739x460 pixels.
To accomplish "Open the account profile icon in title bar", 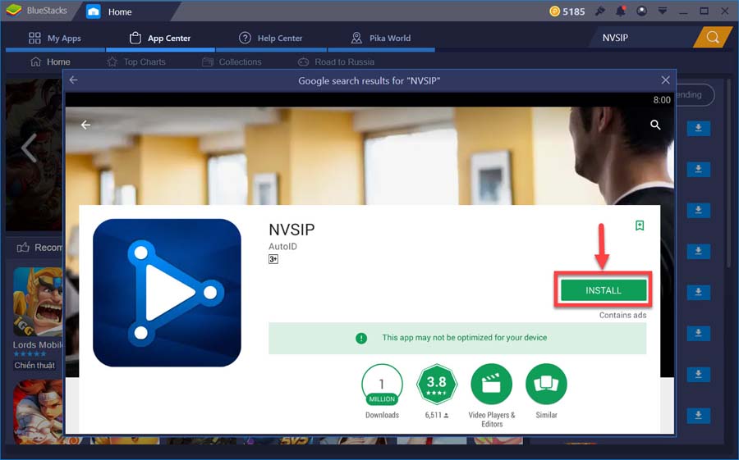I will tap(641, 11).
